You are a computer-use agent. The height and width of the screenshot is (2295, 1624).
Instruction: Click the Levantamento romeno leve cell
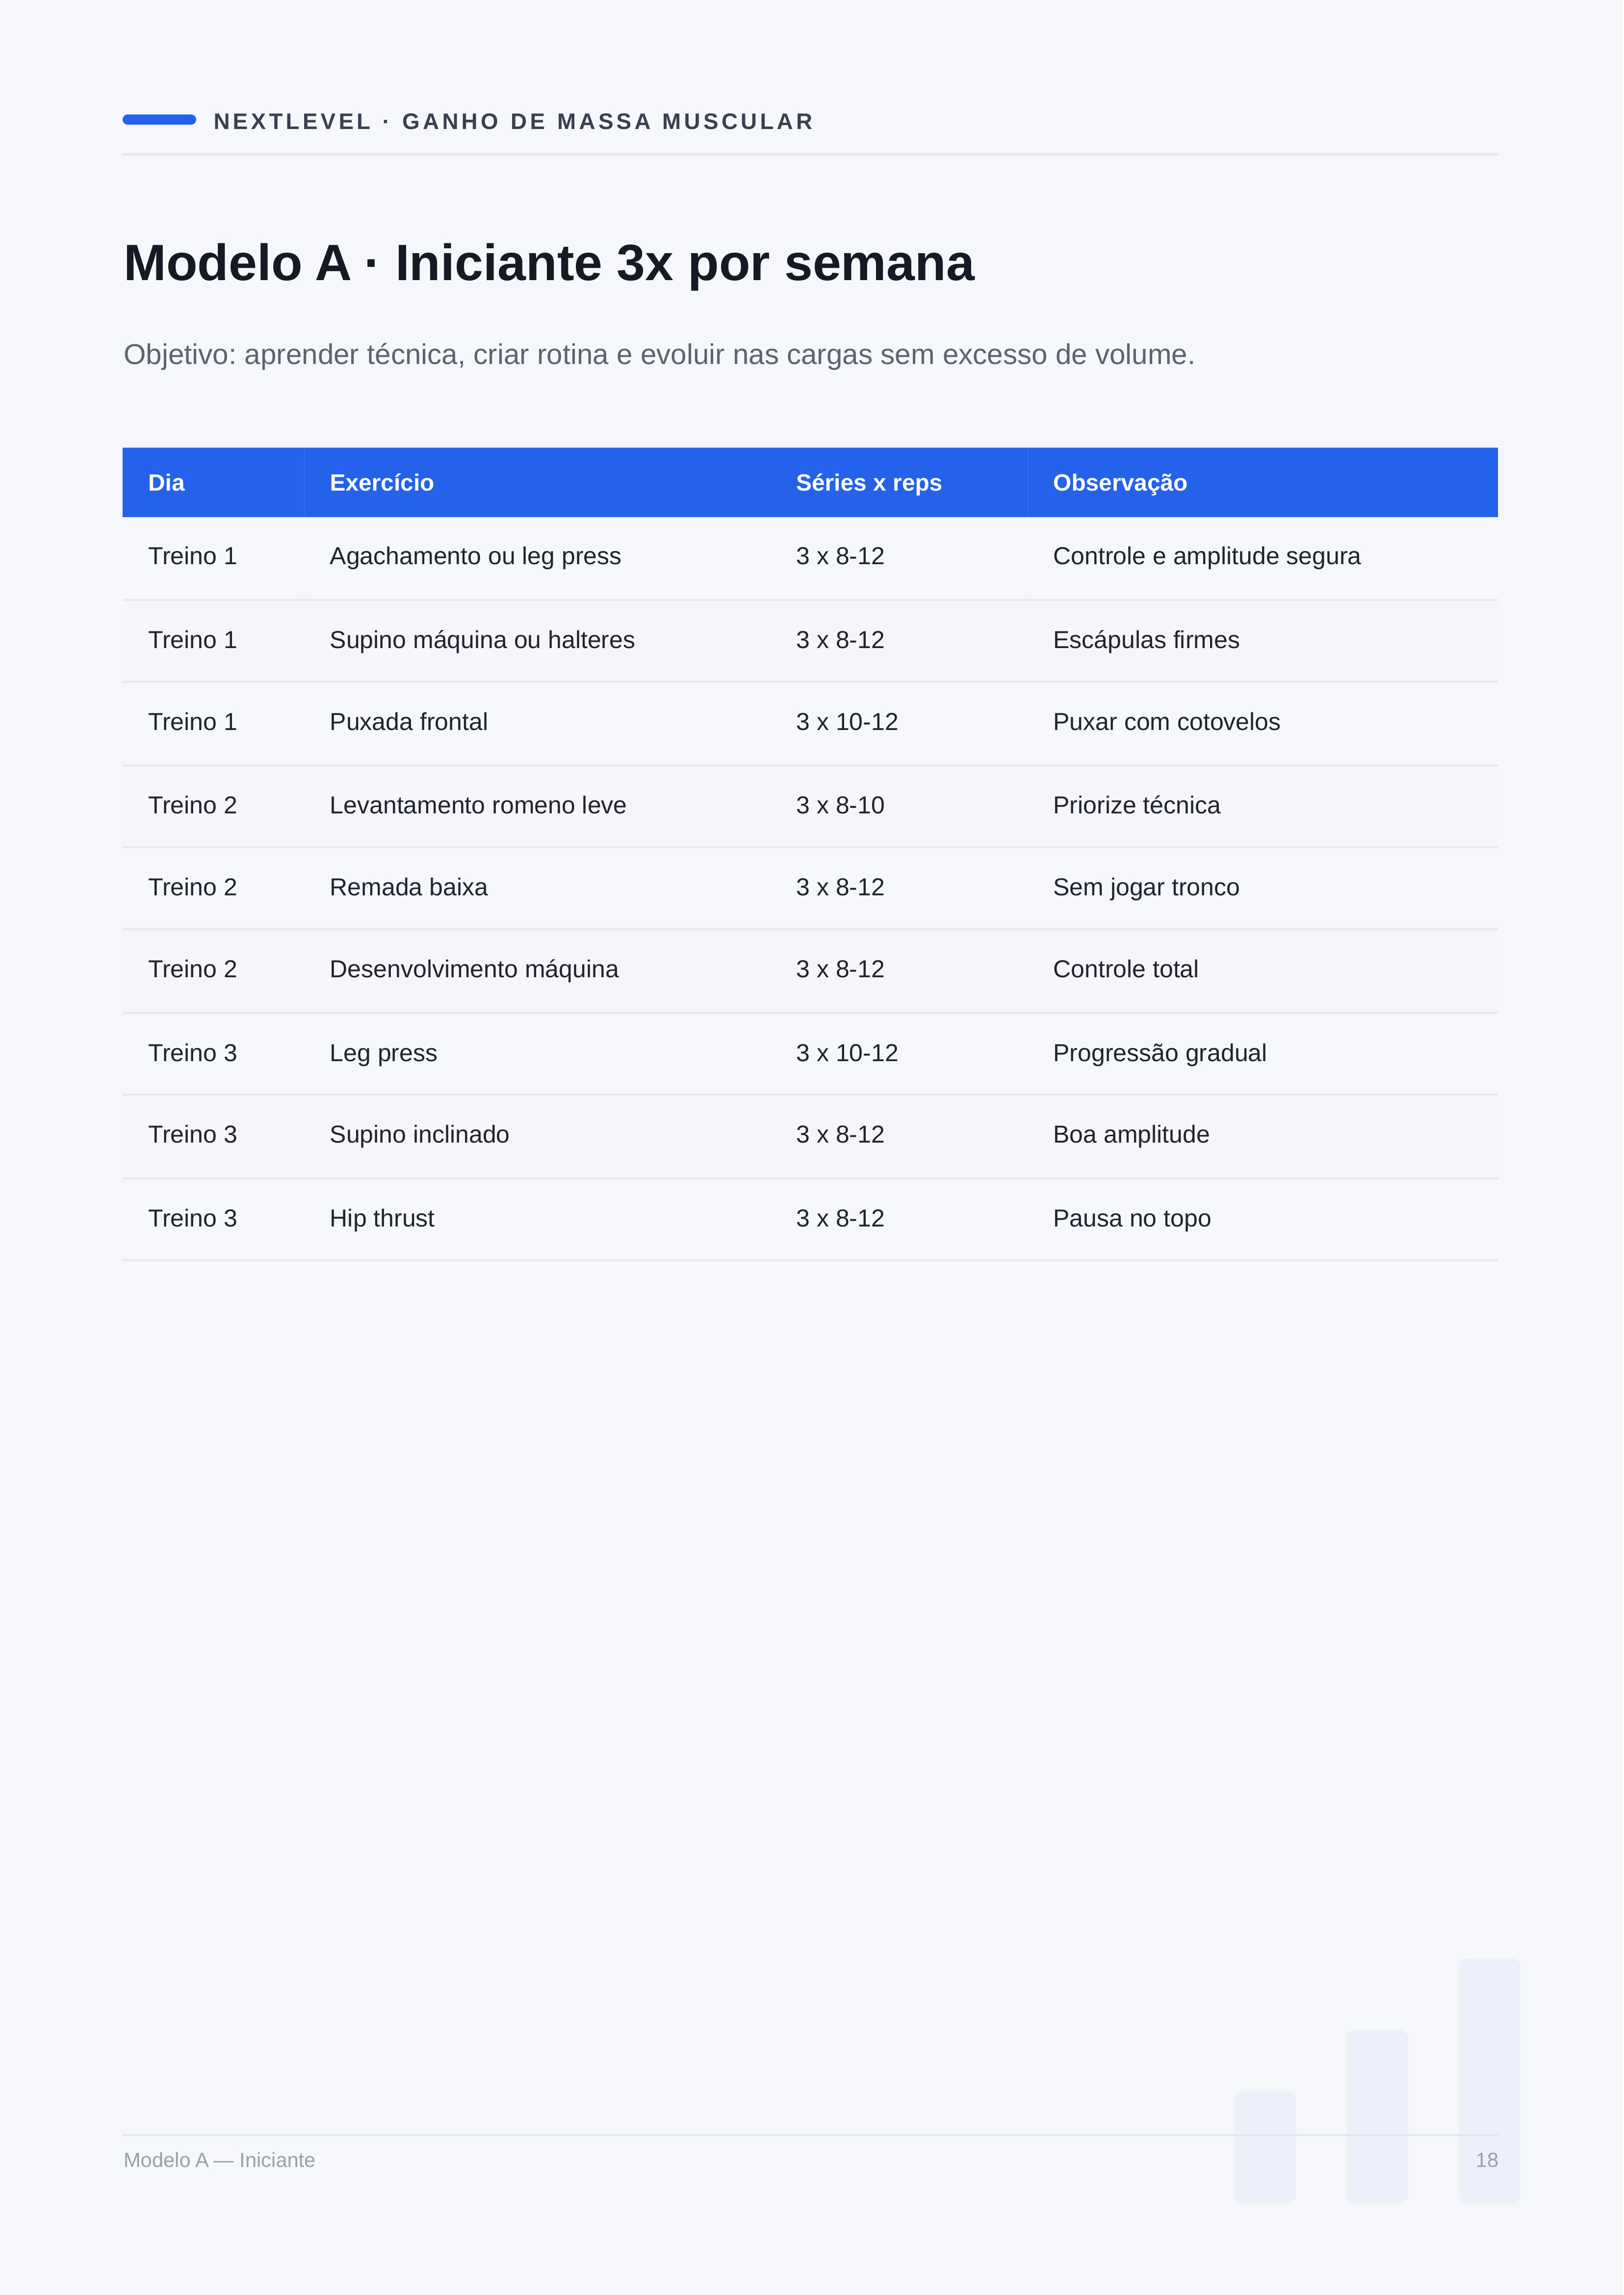point(478,805)
